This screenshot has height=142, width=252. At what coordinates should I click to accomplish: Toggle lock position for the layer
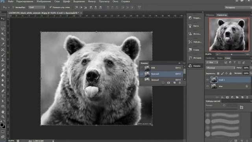[226, 73]
